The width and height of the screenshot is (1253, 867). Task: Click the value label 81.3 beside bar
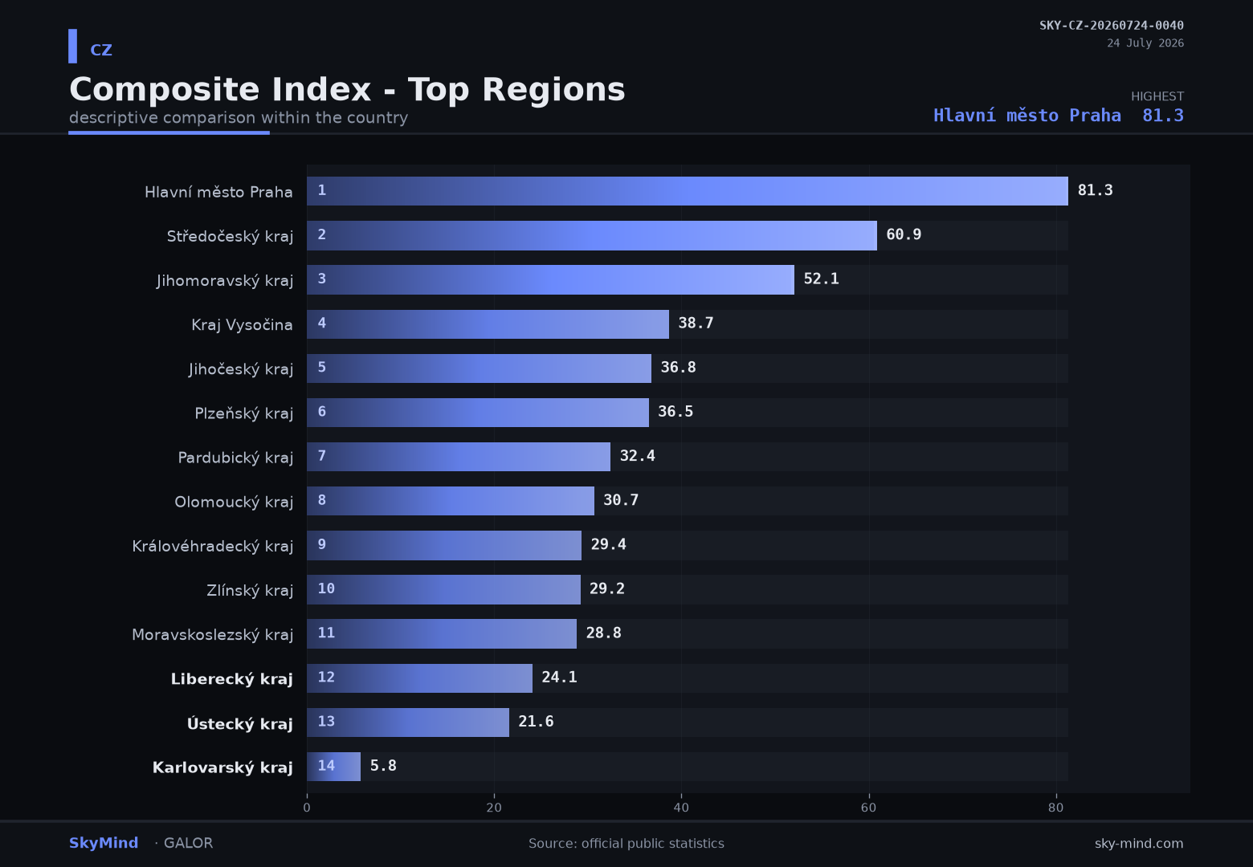(x=1095, y=190)
